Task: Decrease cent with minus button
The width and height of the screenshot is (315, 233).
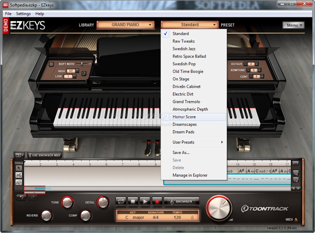Action: click(x=251, y=76)
